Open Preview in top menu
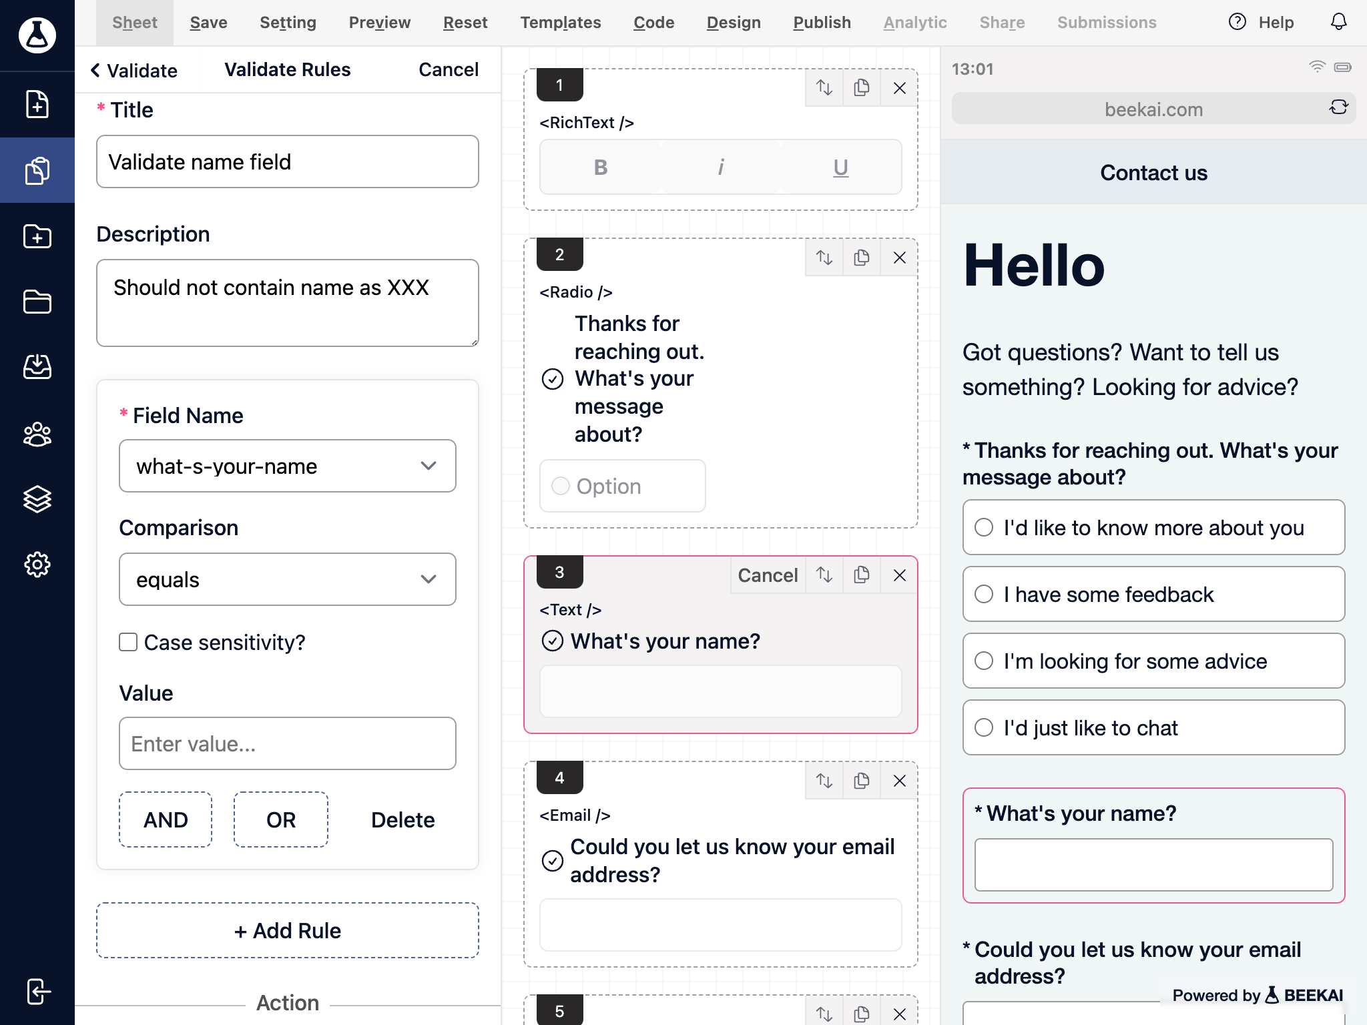This screenshot has height=1025, width=1367. [379, 23]
